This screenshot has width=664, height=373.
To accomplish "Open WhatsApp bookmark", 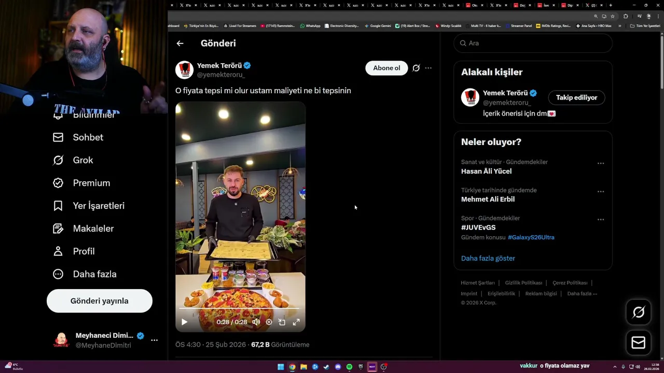I will tap(310, 26).
